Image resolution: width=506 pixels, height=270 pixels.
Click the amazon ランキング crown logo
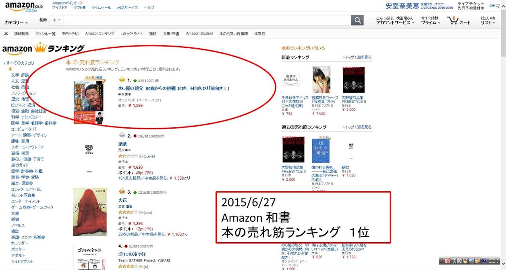pos(44,49)
